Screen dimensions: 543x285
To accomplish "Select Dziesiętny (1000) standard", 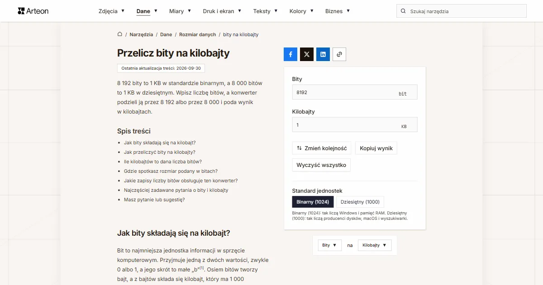I will click(360, 202).
